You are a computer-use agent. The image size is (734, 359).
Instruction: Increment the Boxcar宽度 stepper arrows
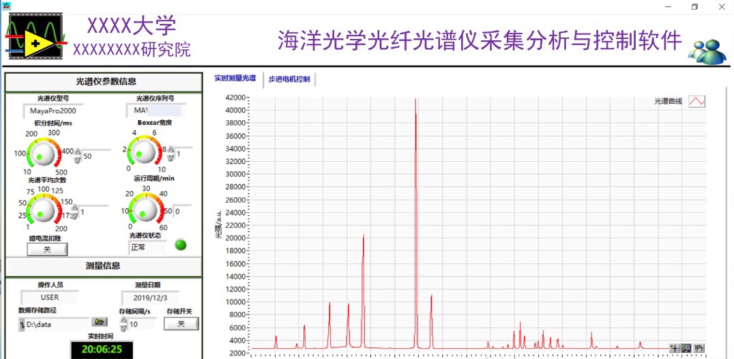171,149
